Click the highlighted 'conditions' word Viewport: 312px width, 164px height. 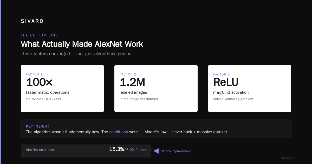tap(119, 132)
